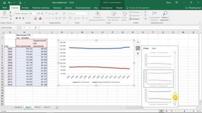Select the Стиль tab in style pane
This screenshot has width=202, height=113.
pos(146,48)
